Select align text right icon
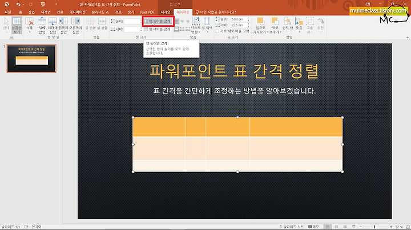 188,21
